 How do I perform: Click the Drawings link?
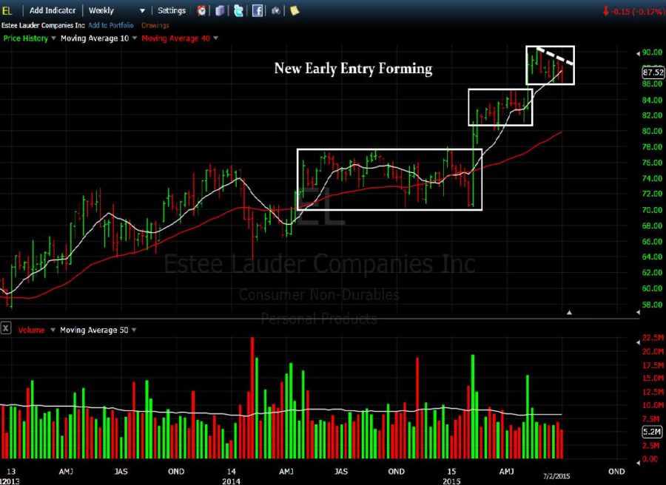point(155,25)
